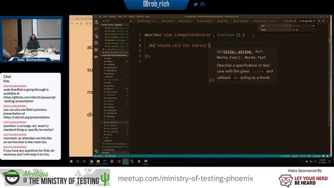Click the taskbar clock

322,161
